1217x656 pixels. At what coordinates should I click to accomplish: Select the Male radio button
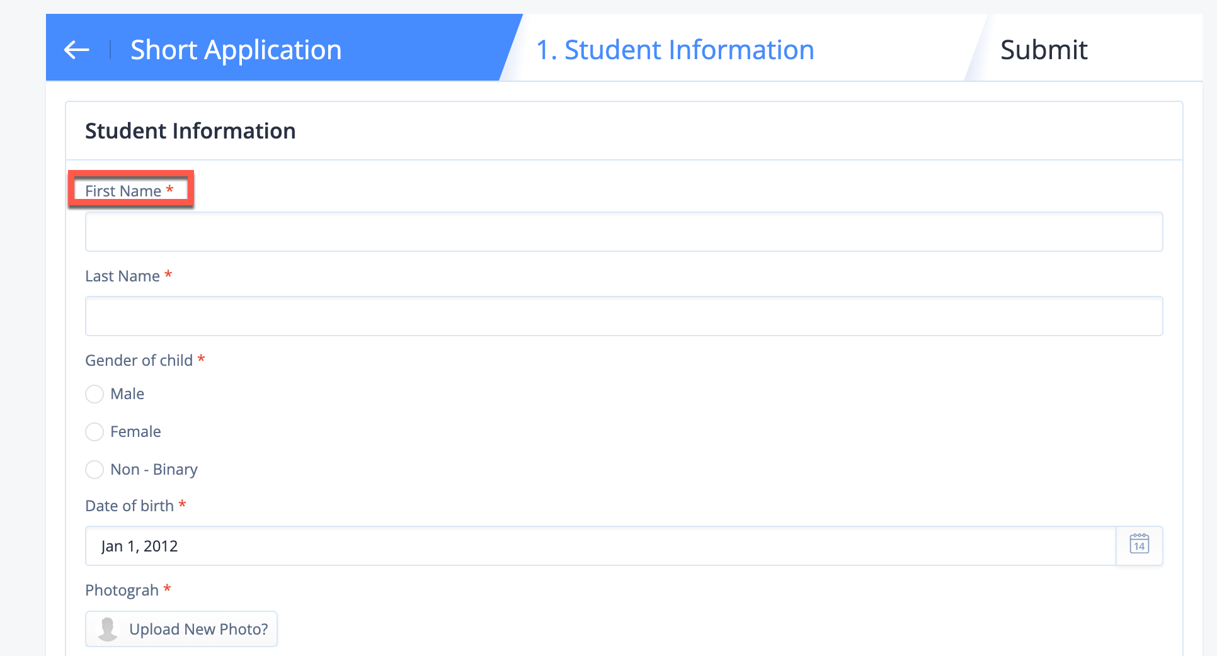point(94,394)
